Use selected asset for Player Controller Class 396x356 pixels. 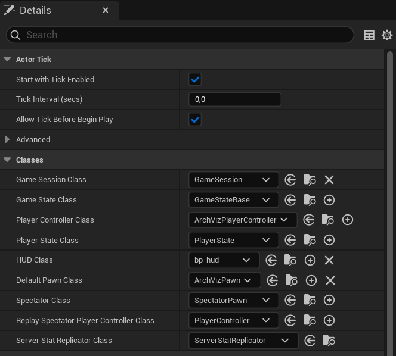pos(308,220)
